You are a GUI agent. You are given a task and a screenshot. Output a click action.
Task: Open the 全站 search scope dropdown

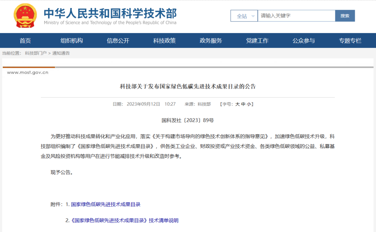point(244,16)
